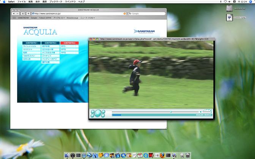This screenshot has height=159, width=255.
Task: Click the large round play button in player
Action: click(x=98, y=113)
